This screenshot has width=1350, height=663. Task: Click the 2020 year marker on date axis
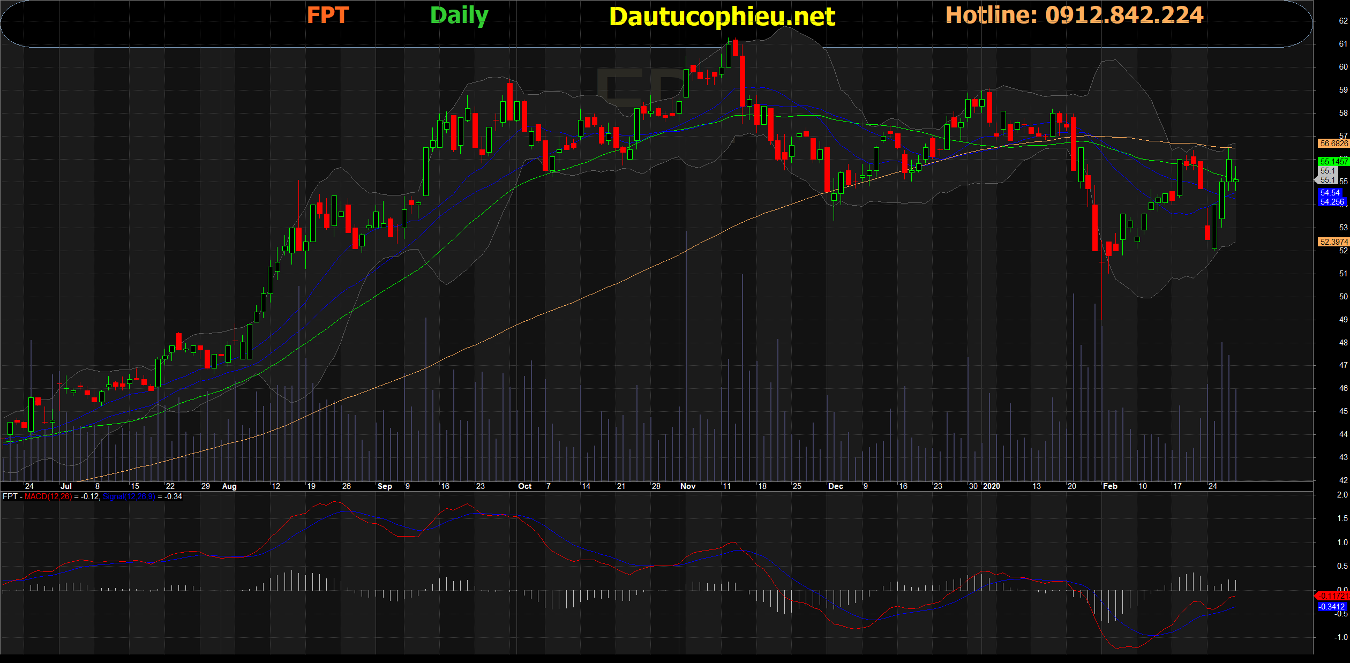[x=992, y=486]
